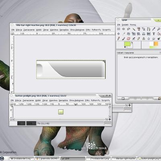
Task: Select the Fuzzy Select magic wand tool
Action: pyautogui.click(x=134, y=29)
